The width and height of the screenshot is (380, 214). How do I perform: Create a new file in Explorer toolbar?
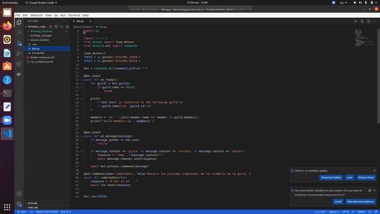[x=50, y=27]
